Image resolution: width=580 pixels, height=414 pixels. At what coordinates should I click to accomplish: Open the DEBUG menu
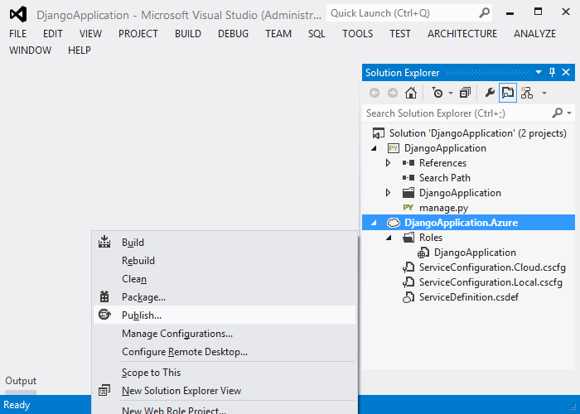[233, 34]
